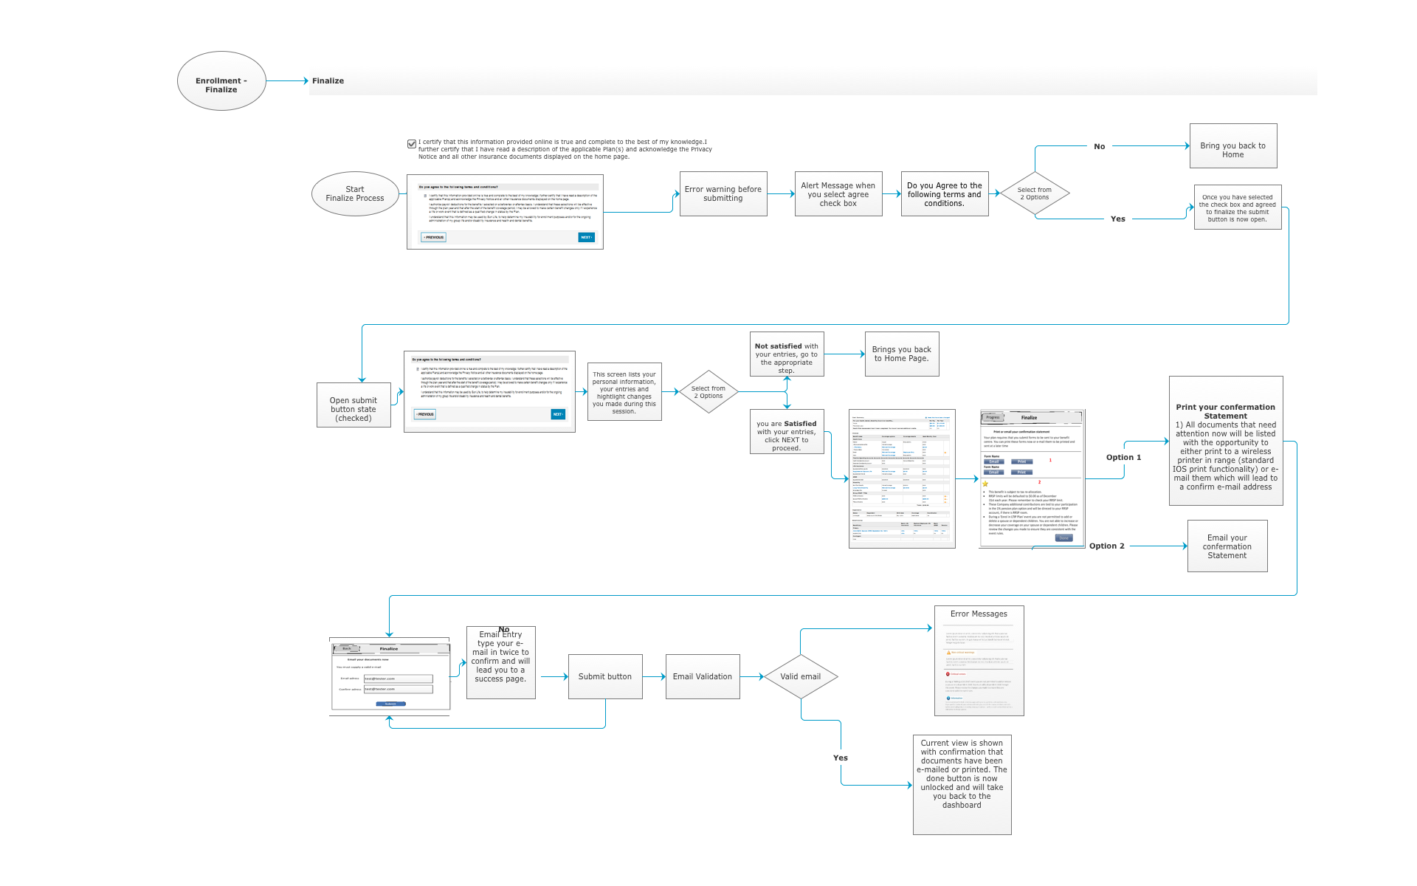Click the Progress button in the Finalize header
Viewport: 1417px width, 886px height.
click(x=993, y=417)
